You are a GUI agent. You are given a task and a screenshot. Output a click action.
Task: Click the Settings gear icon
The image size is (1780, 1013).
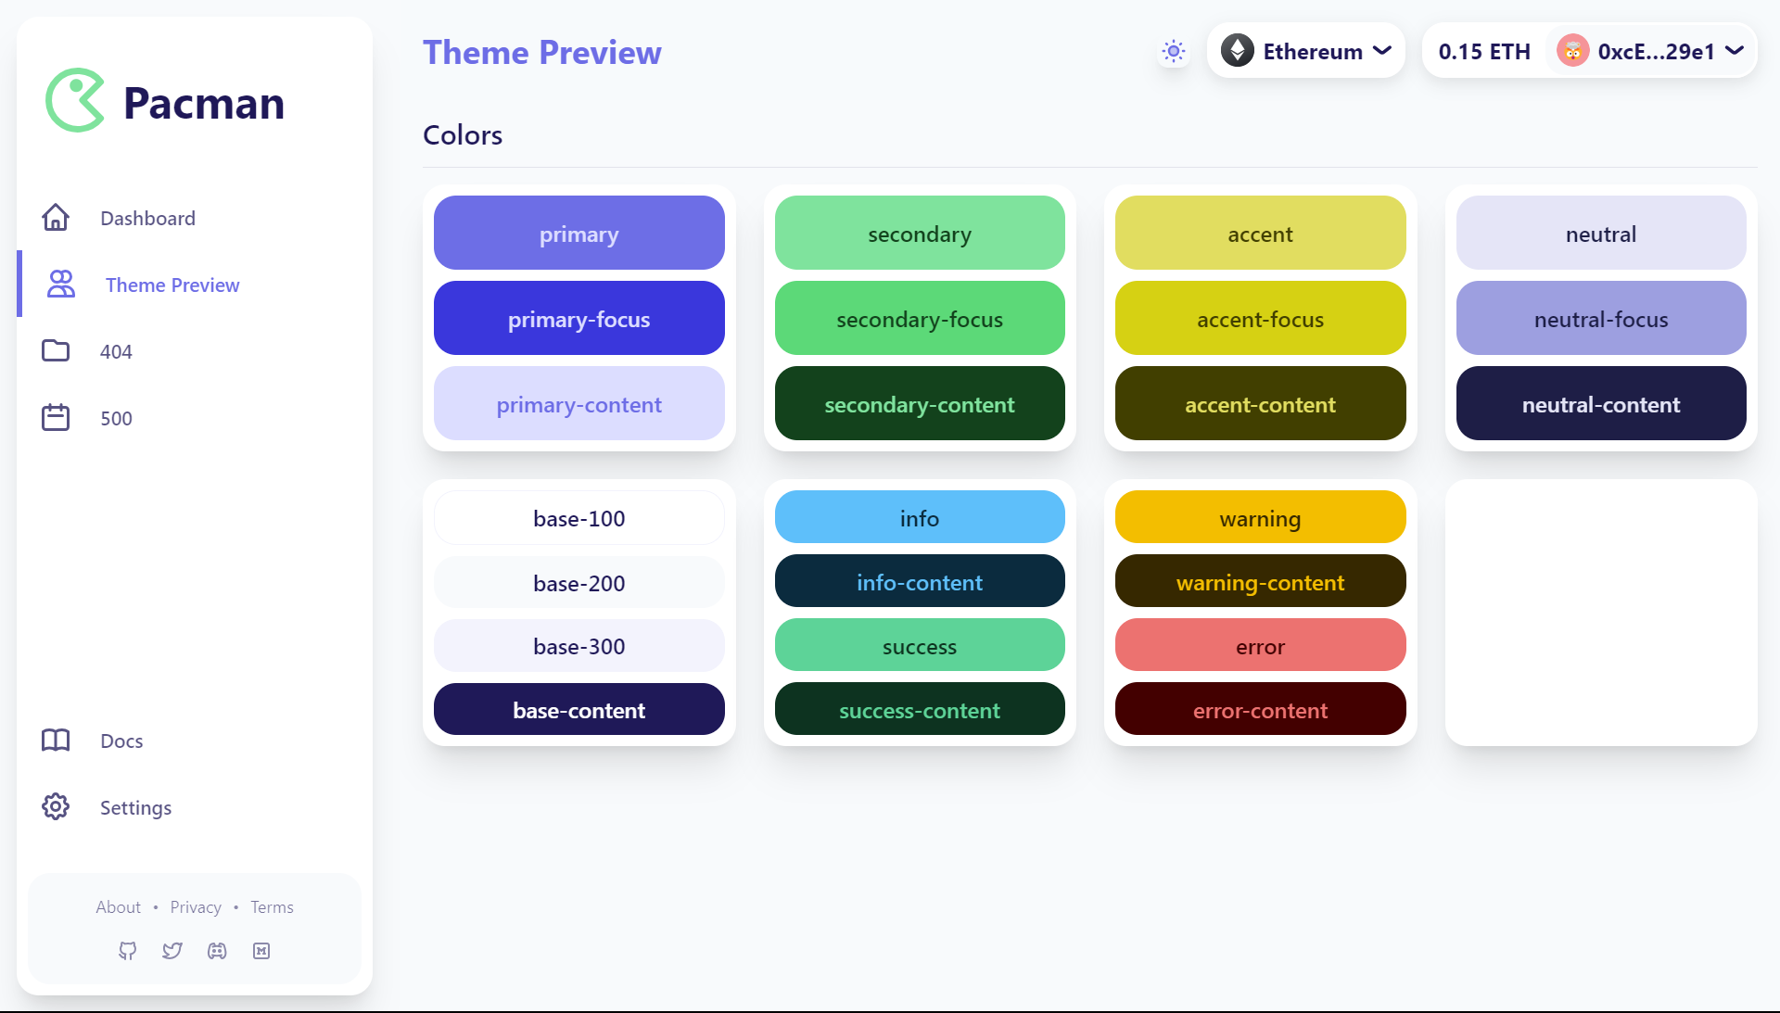[x=56, y=806]
